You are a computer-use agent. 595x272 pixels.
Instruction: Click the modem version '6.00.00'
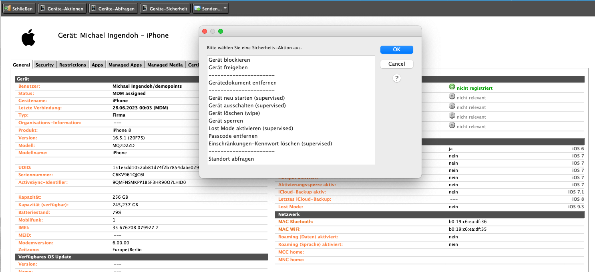tap(121, 243)
